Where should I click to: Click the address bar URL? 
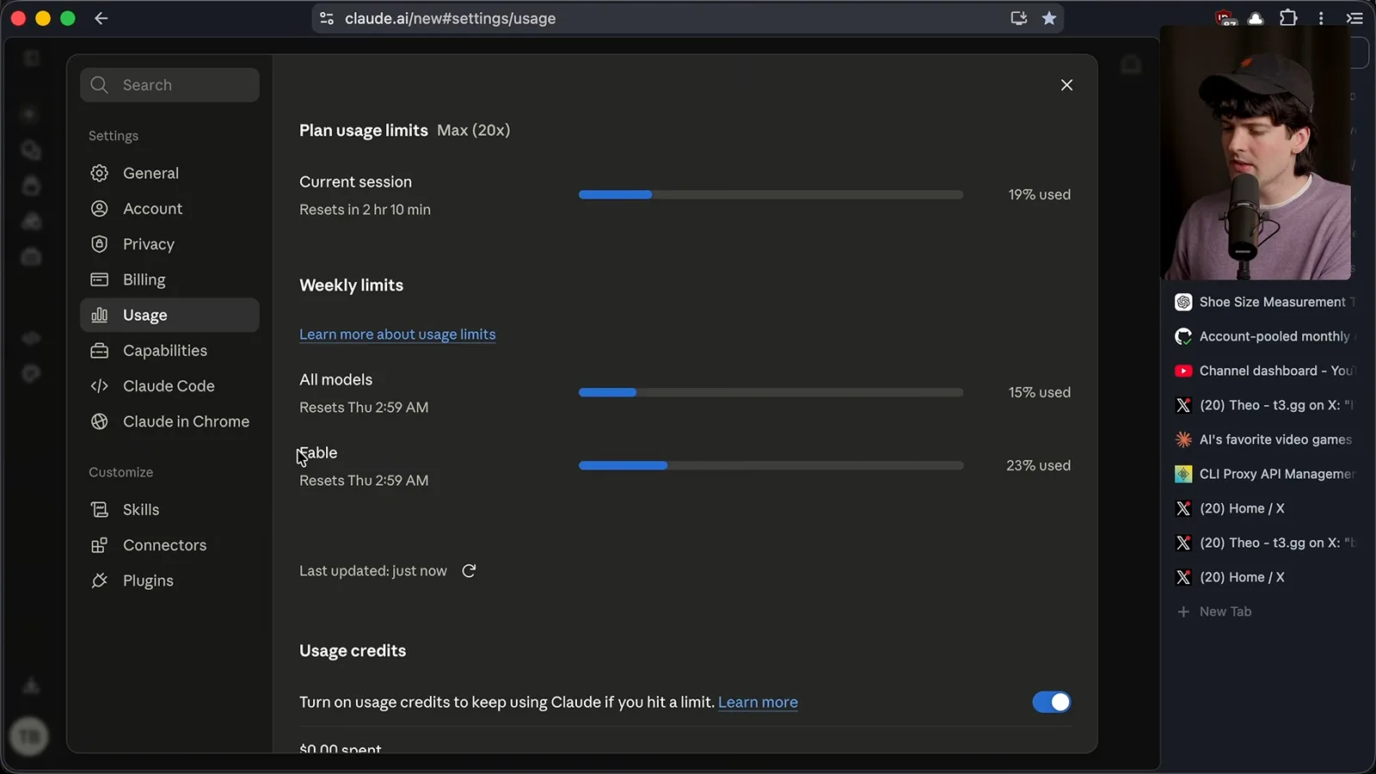450,18
